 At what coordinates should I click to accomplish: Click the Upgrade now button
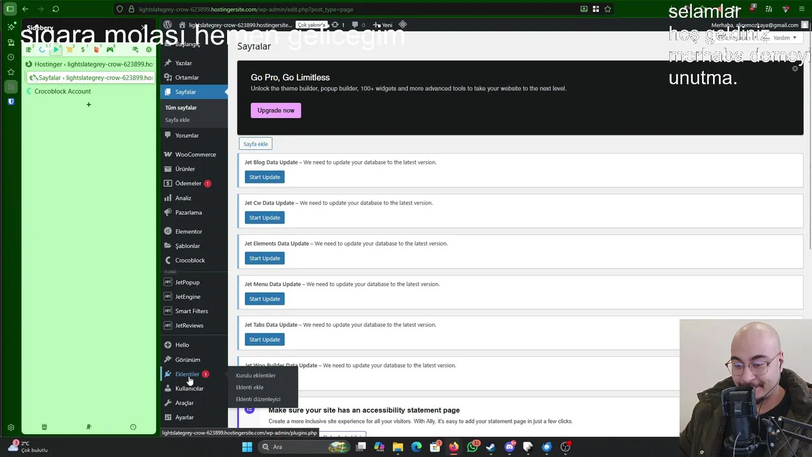pos(276,110)
